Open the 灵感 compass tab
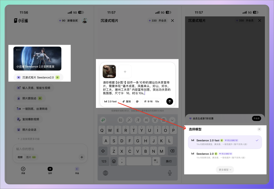The width and height of the screenshot is (274, 189). pyautogui.click(x=23, y=170)
